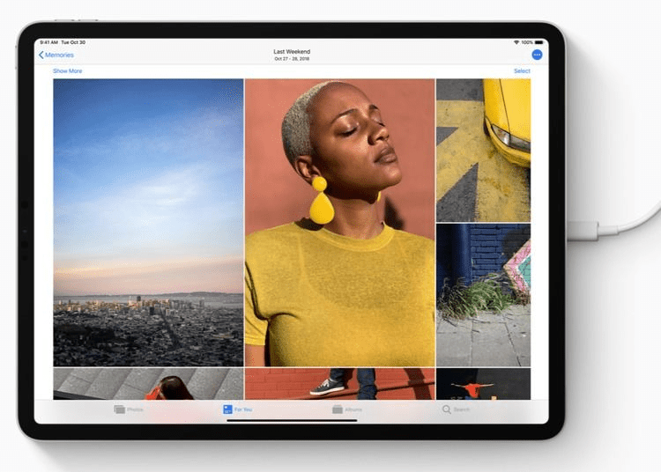Open the city skyline sunset photo
Image resolution: width=661 pixels, height=472 pixels.
(148, 222)
